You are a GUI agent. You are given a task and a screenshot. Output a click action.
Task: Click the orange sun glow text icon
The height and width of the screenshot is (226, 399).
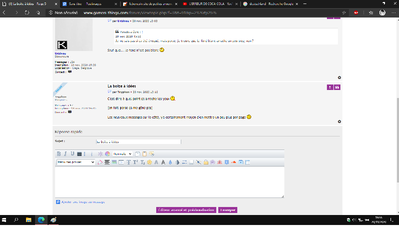tap(149, 162)
